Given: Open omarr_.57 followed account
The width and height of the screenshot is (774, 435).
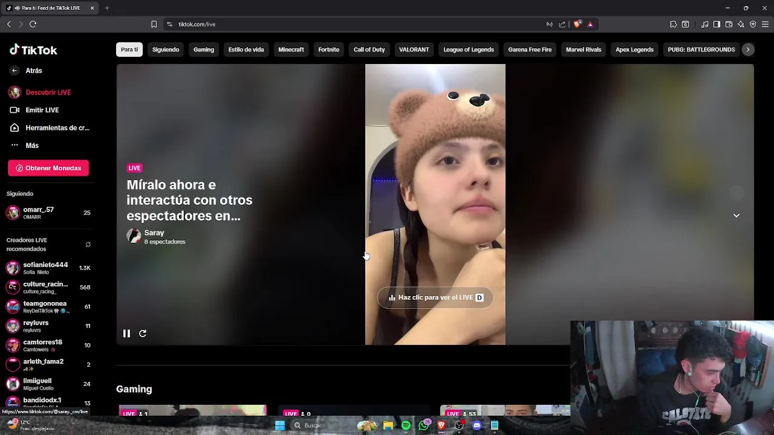Looking at the screenshot, I should point(48,213).
